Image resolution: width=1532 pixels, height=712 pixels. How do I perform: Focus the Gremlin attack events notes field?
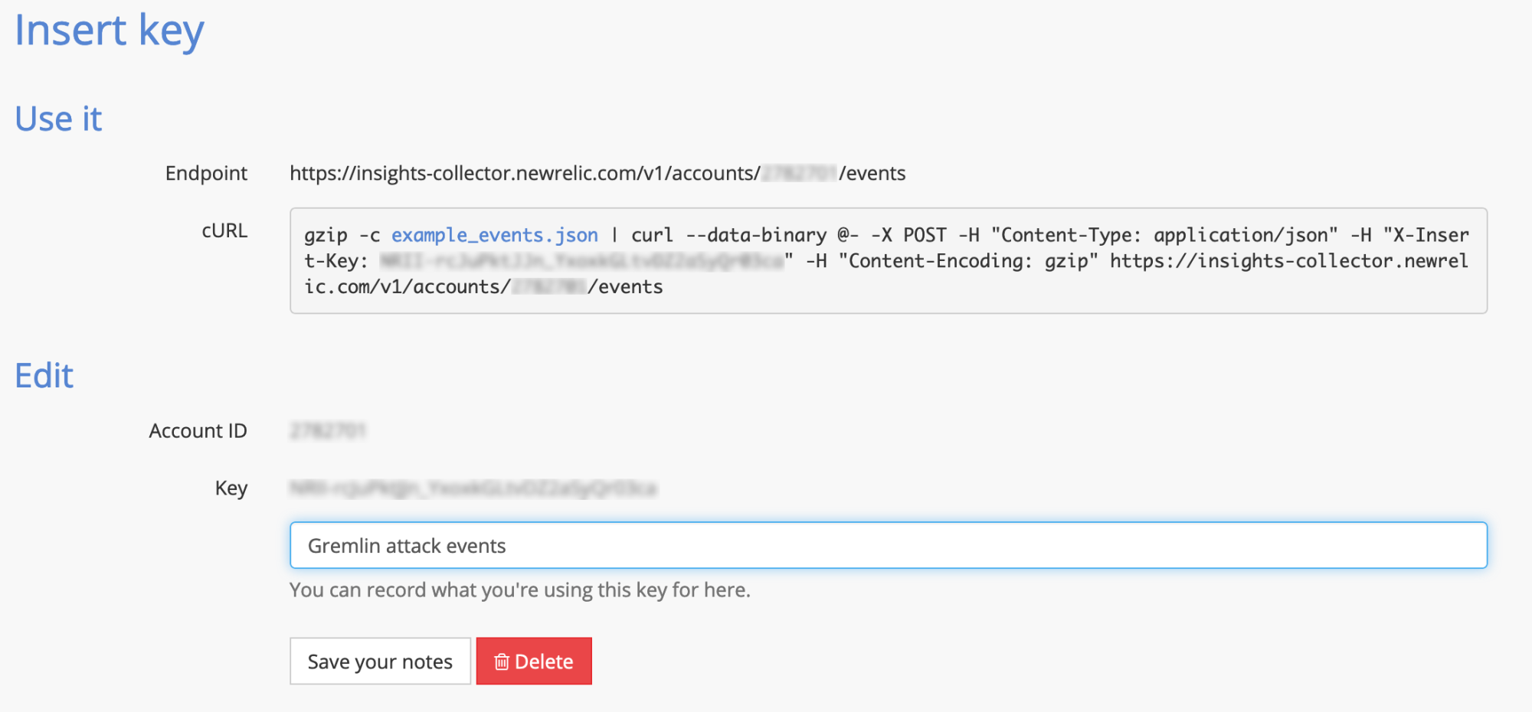coord(889,545)
